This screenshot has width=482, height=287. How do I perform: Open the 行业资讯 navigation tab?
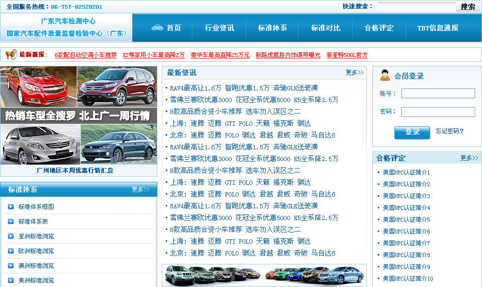click(x=219, y=28)
